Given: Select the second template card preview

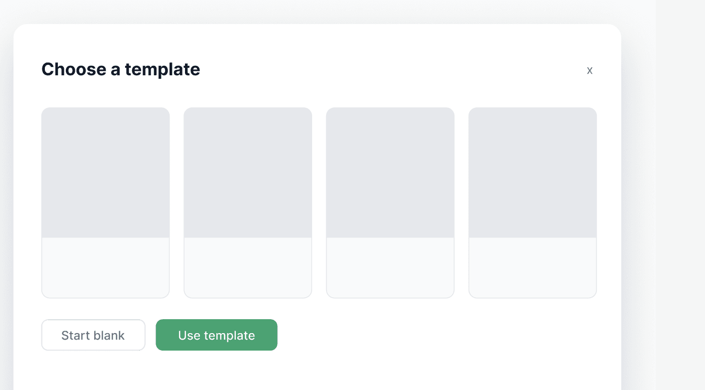Looking at the screenshot, I should (248, 173).
